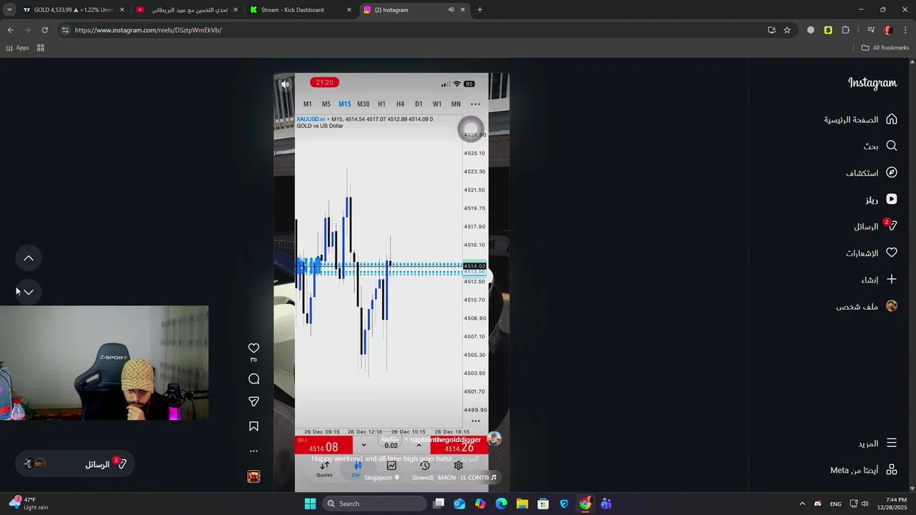Open Chrome three-dot menu
Image resolution: width=916 pixels, height=515 pixels.
905,30
